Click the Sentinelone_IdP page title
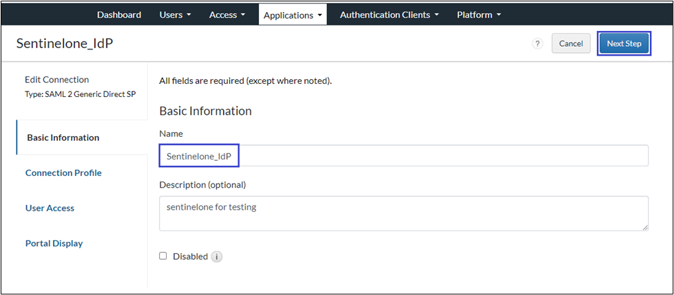674x295 pixels. click(x=65, y=43)
